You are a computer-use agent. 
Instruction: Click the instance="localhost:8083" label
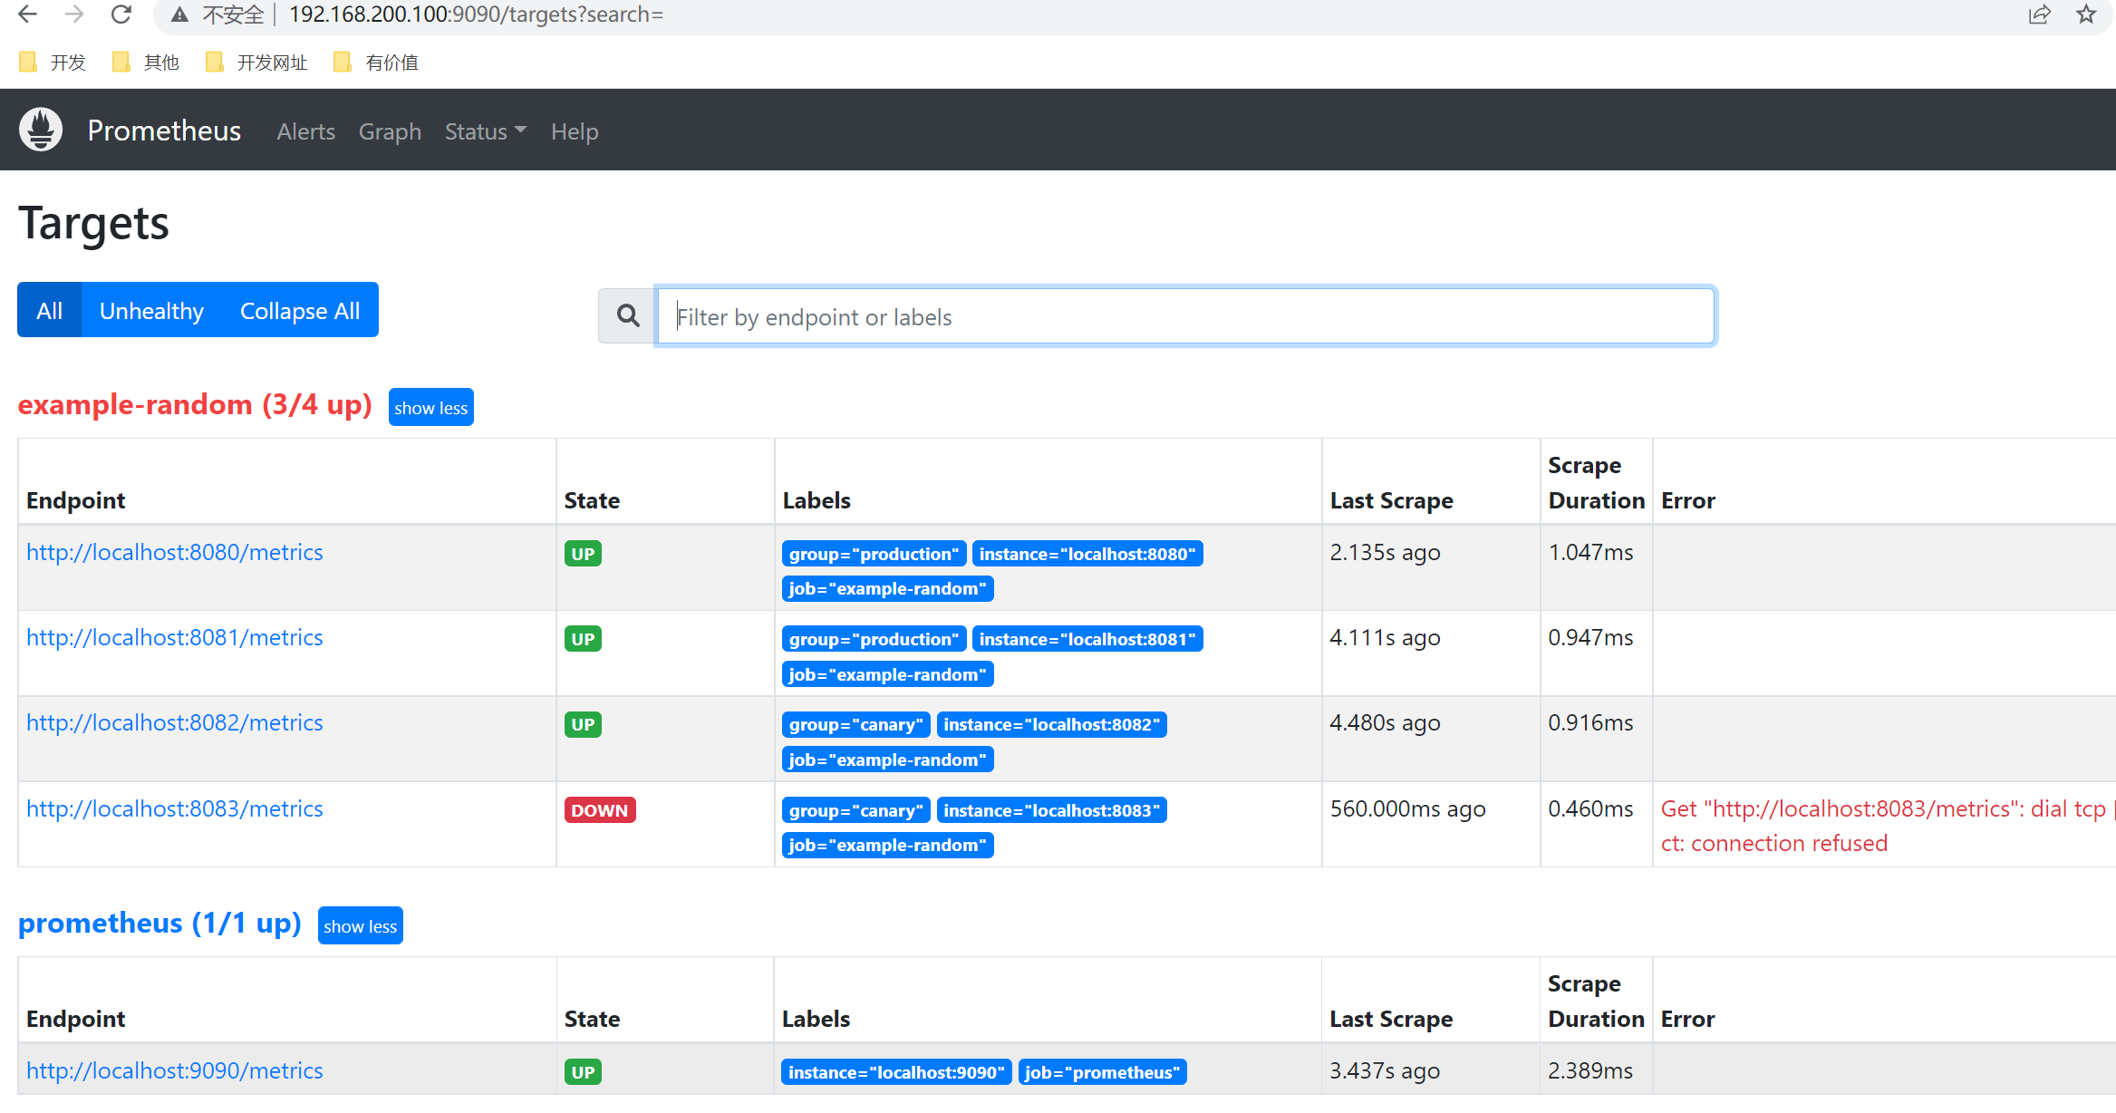coord(1051,810)
